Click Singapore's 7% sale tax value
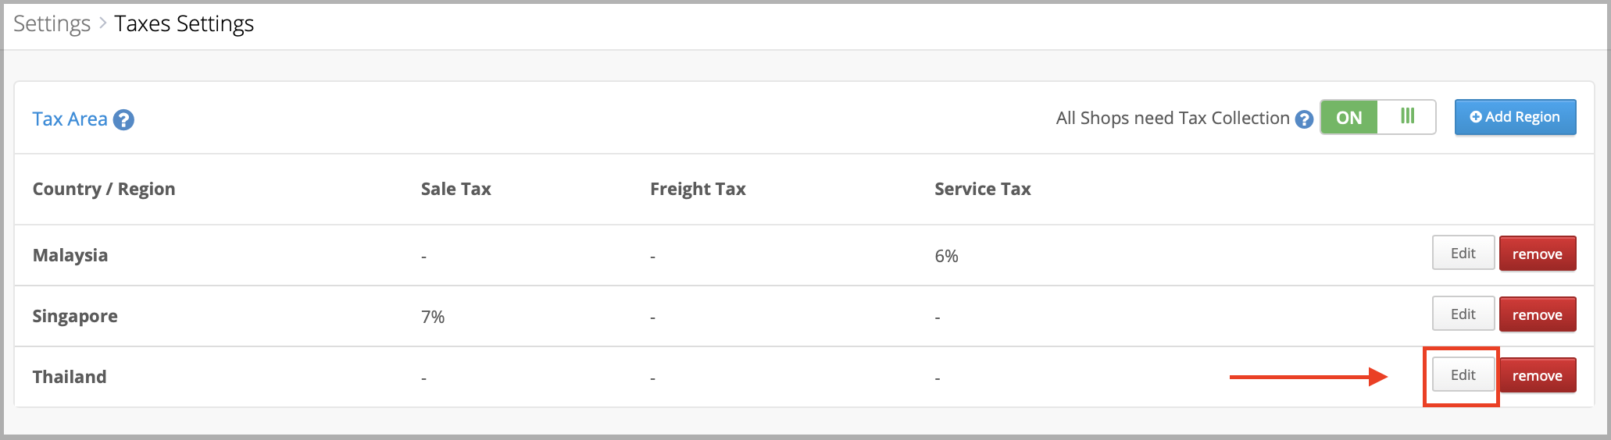 (x=433, y=317)
